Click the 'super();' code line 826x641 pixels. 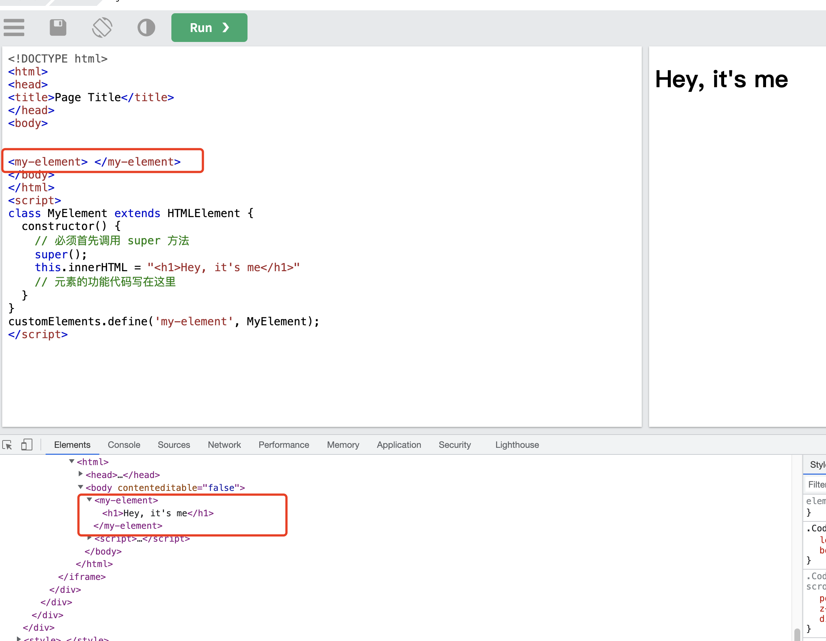61,254
